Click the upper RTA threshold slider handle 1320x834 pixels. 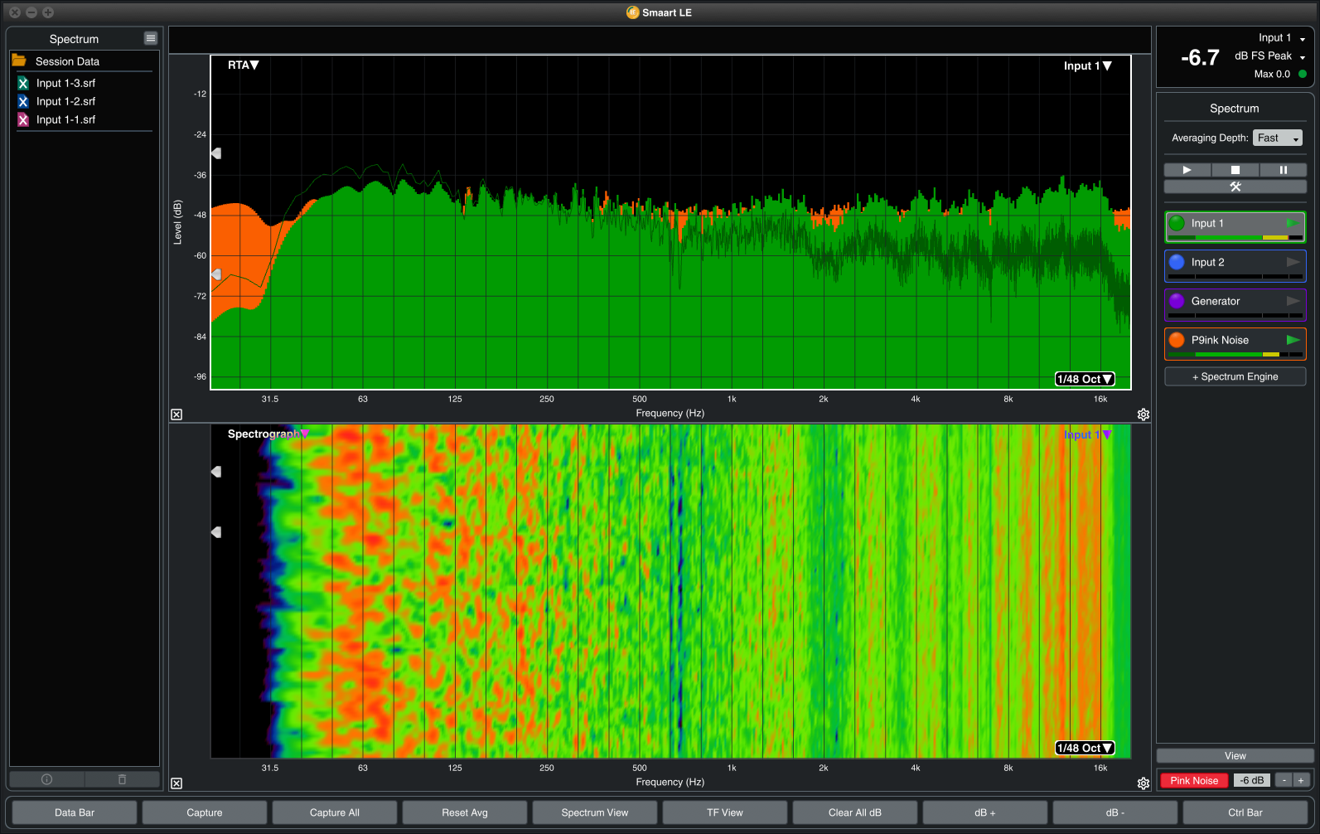[x=216, y=153]
